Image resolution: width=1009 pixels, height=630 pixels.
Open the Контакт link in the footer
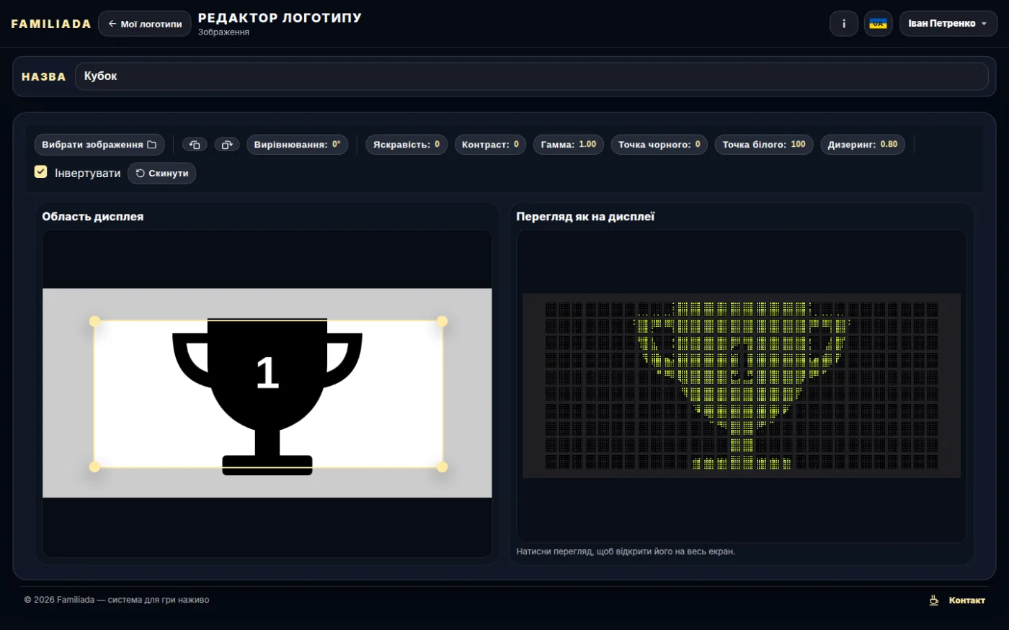(967, 600)
